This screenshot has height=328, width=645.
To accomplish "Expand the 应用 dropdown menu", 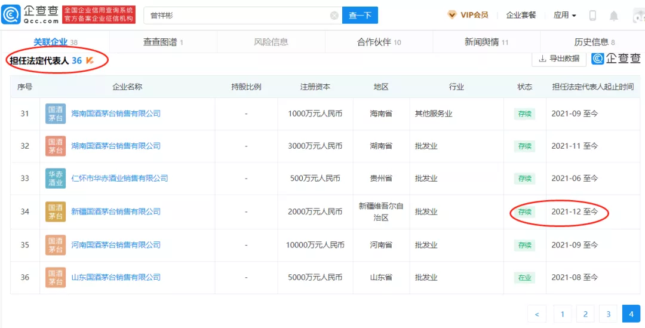I will (x=564, y=16).
